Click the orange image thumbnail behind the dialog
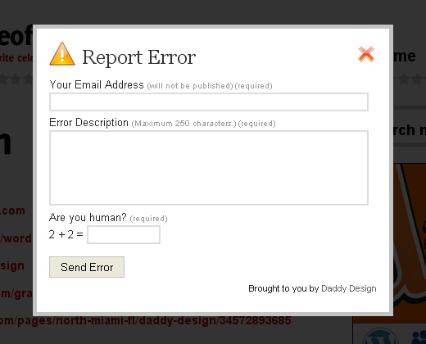426x344 pixels. coord(410,243)
